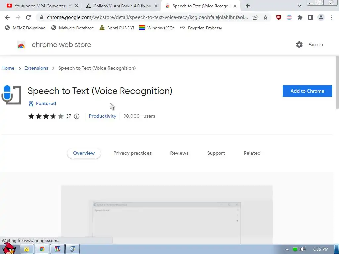The width and height of the screenshot is (339, 254).
Task: Click the padlock site info icon
Action: pos(42,17)
